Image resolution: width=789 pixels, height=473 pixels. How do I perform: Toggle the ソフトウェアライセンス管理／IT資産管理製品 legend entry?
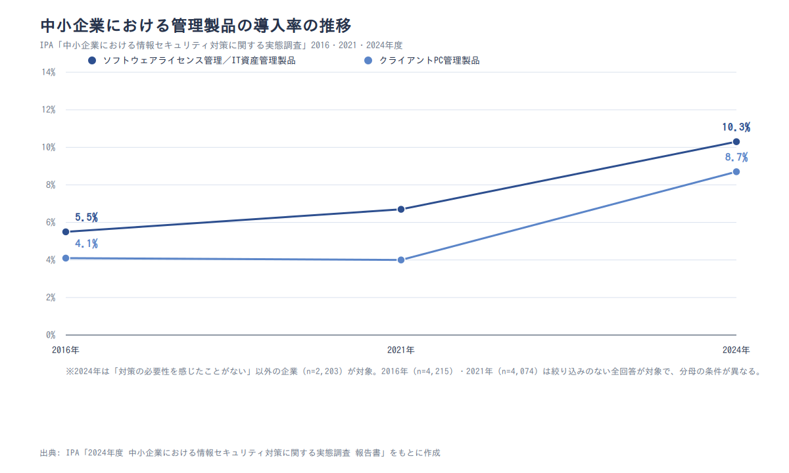(x=191, y=60)
